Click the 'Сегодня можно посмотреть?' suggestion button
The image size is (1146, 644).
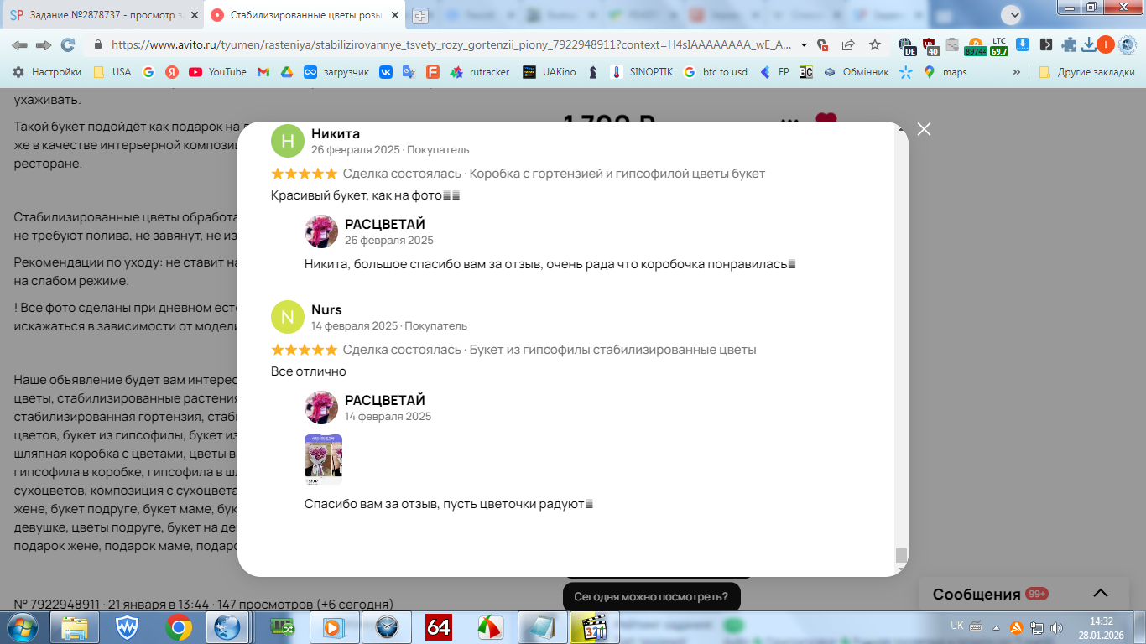click(x=651, y=597)
